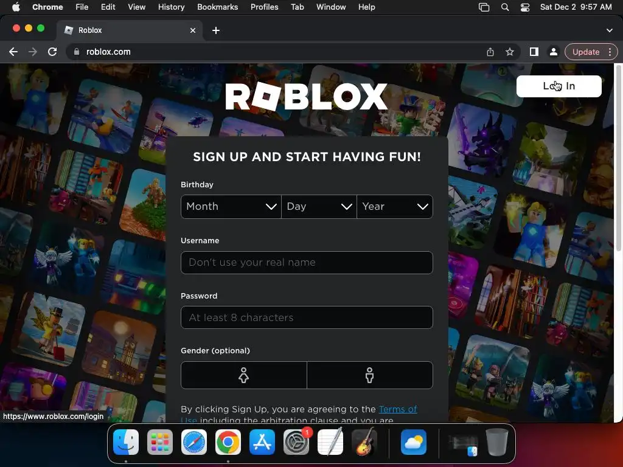The width and height of the screenshot is (623, 467).
Task: Click the Username input field
Action: tap(307, 263)
